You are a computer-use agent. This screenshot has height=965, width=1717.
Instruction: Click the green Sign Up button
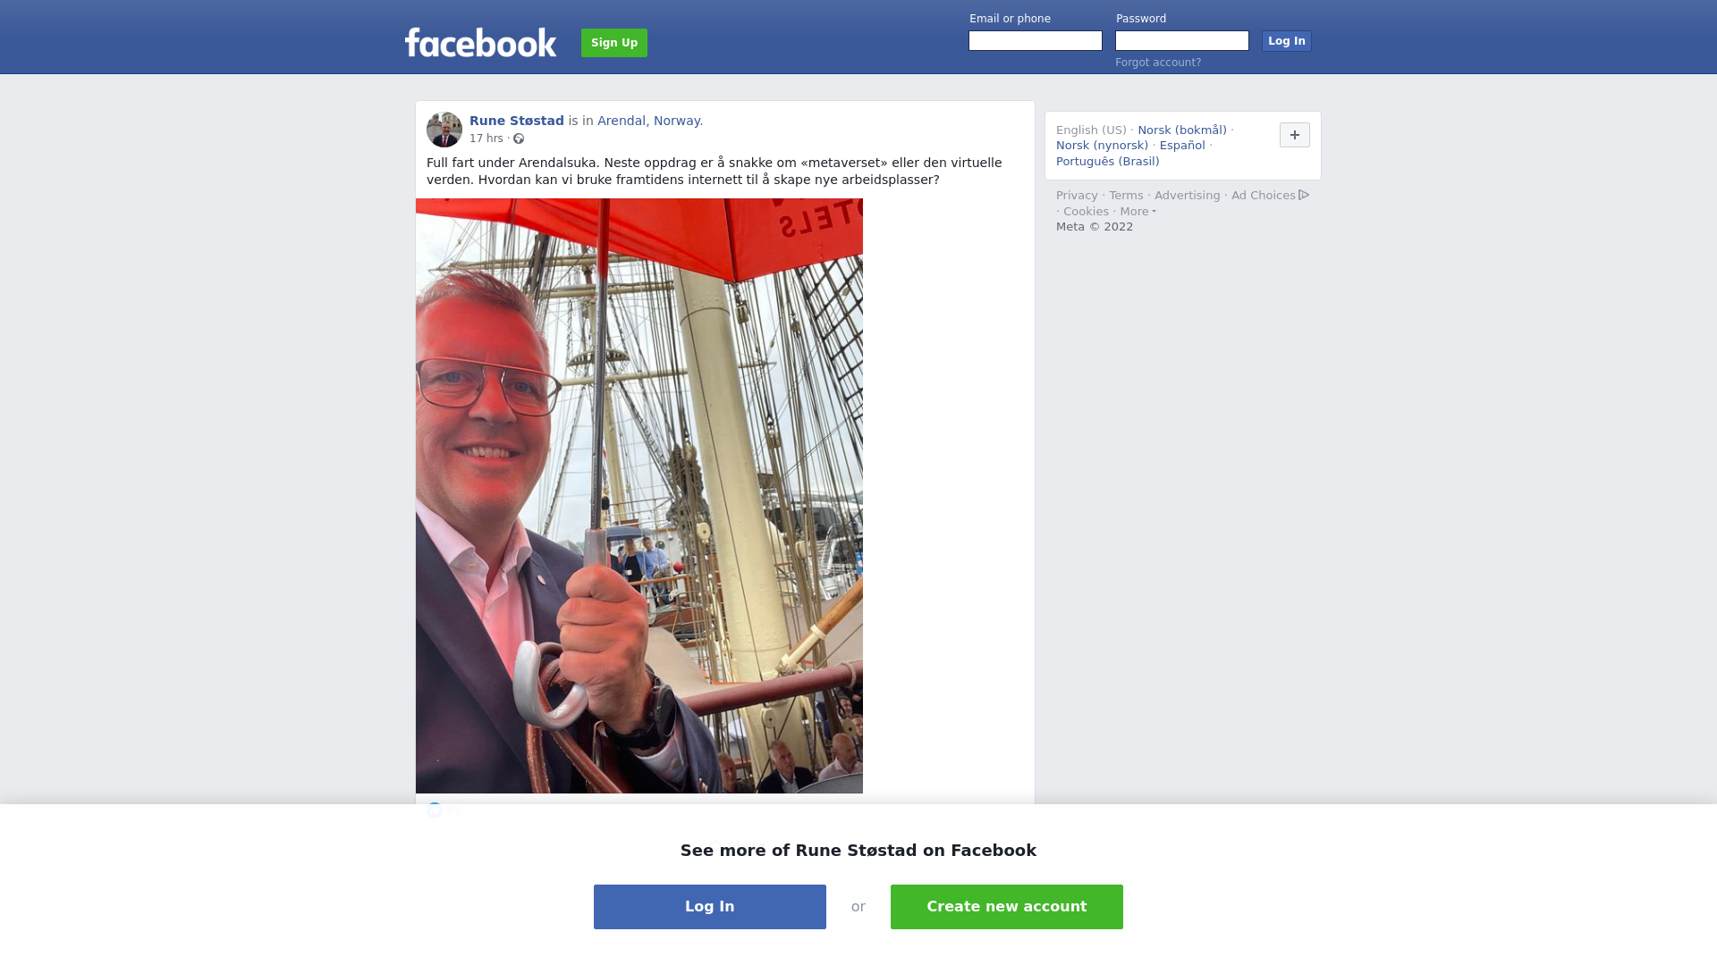point(614,43)
